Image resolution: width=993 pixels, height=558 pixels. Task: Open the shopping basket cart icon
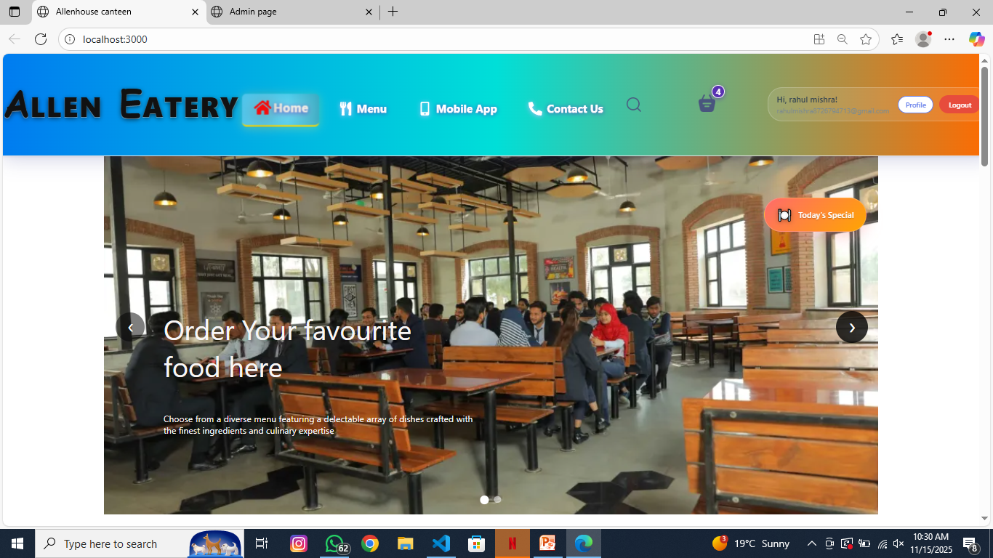(707, 104)
